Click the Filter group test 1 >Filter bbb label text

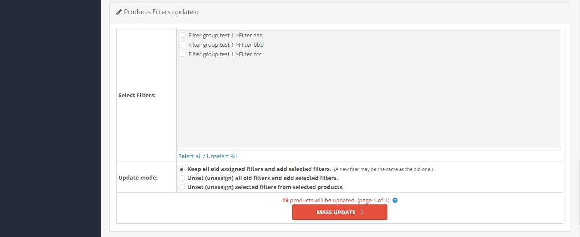point(226,45)
